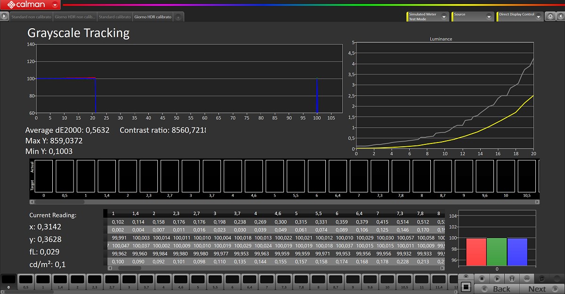Select the 4,6 level in bottom strip
This screenshot has width=565, height=294.
coord(181,282)
